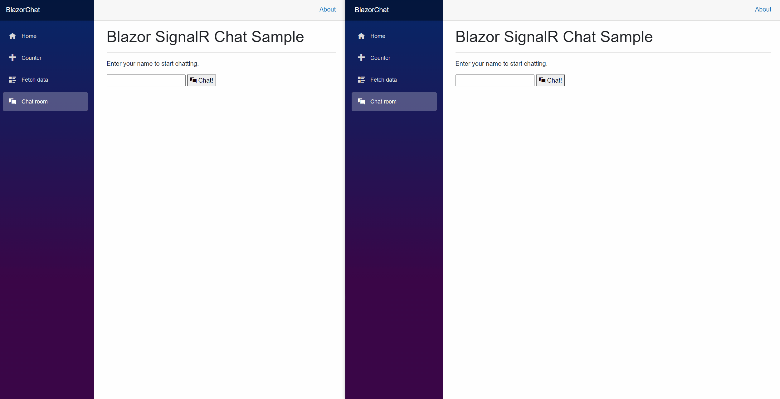Click the Home icon in right sidebar
The width and height of the screenshot is (780, 399).
(361, 36)
